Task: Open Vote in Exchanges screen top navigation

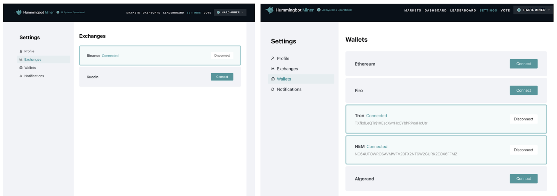Action: coord(207,13)
